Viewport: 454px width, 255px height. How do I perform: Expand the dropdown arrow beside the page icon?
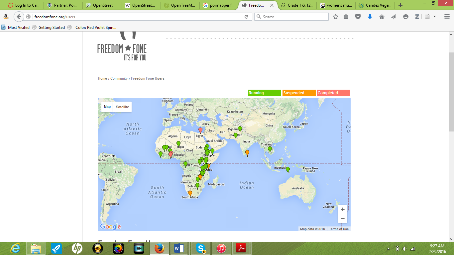point(434,17)
